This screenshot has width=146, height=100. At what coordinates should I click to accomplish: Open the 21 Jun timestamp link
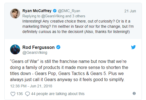[130, 11]
